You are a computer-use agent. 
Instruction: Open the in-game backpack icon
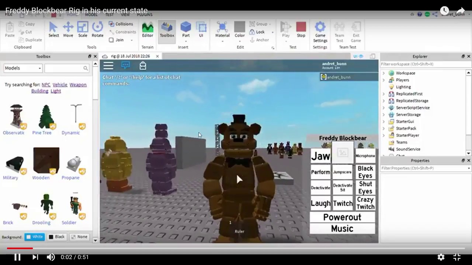[143, 66]
